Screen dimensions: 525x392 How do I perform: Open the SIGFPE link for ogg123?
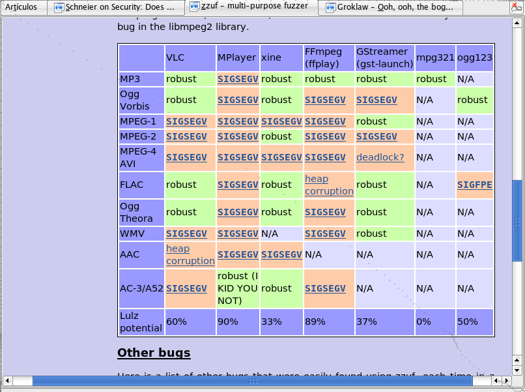(474, 185)
